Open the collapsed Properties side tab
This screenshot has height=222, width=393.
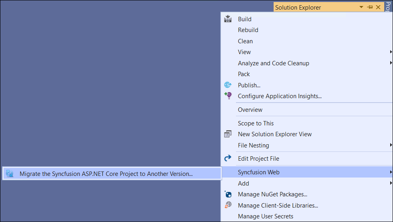[388, 6]
